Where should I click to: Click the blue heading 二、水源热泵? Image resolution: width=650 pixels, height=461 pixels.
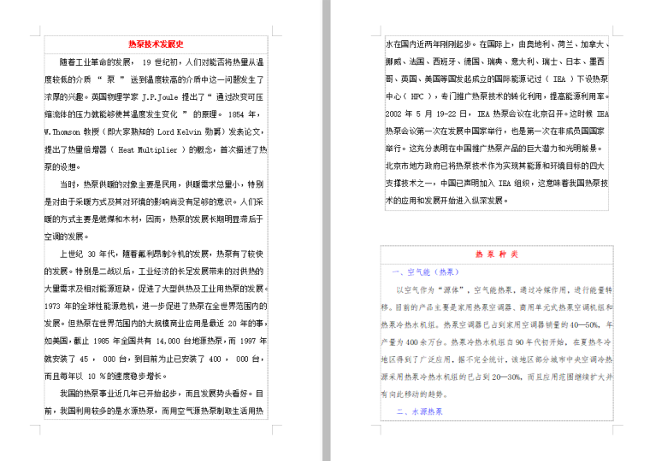419,411
